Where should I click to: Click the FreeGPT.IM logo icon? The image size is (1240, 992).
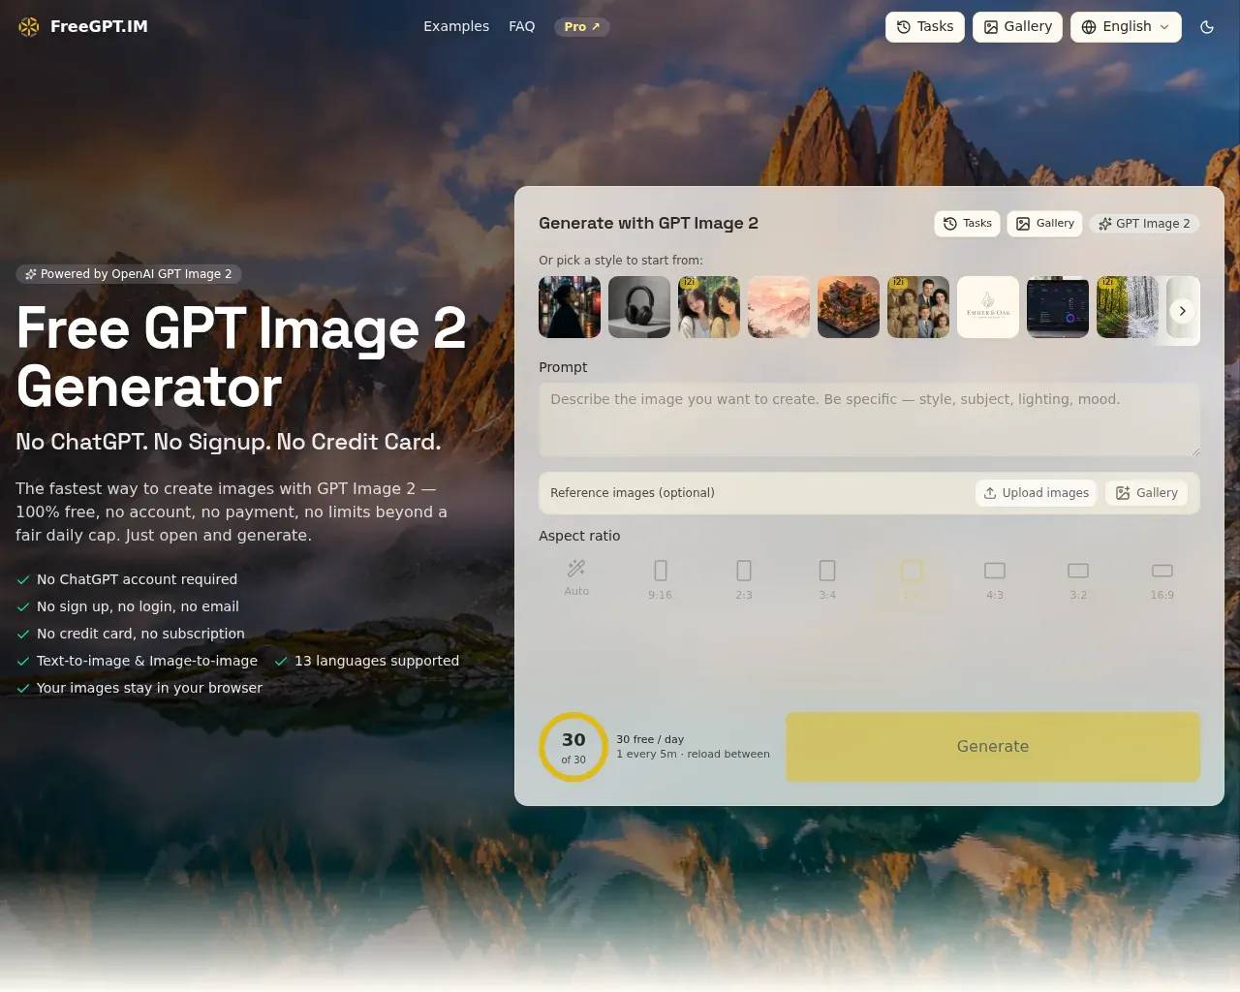tap(29, 27)
